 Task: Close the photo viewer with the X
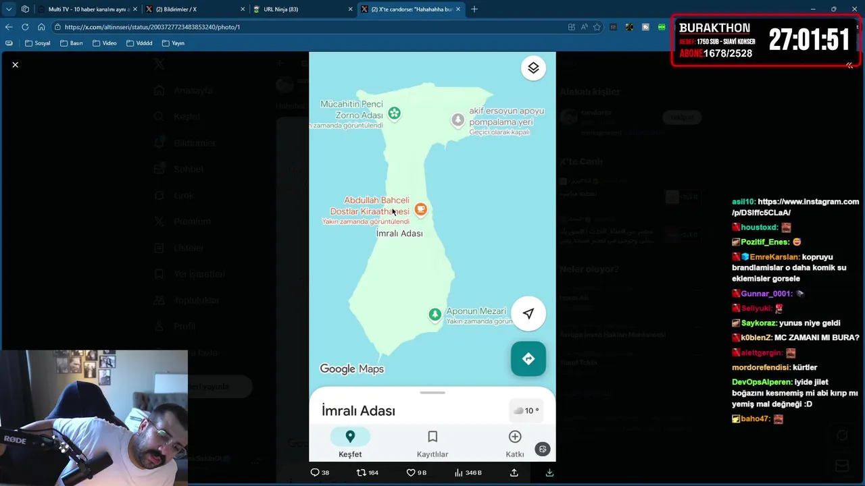pos(15,64)
